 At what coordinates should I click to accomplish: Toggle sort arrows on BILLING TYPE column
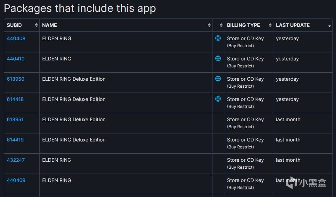[x=270, y=25]
